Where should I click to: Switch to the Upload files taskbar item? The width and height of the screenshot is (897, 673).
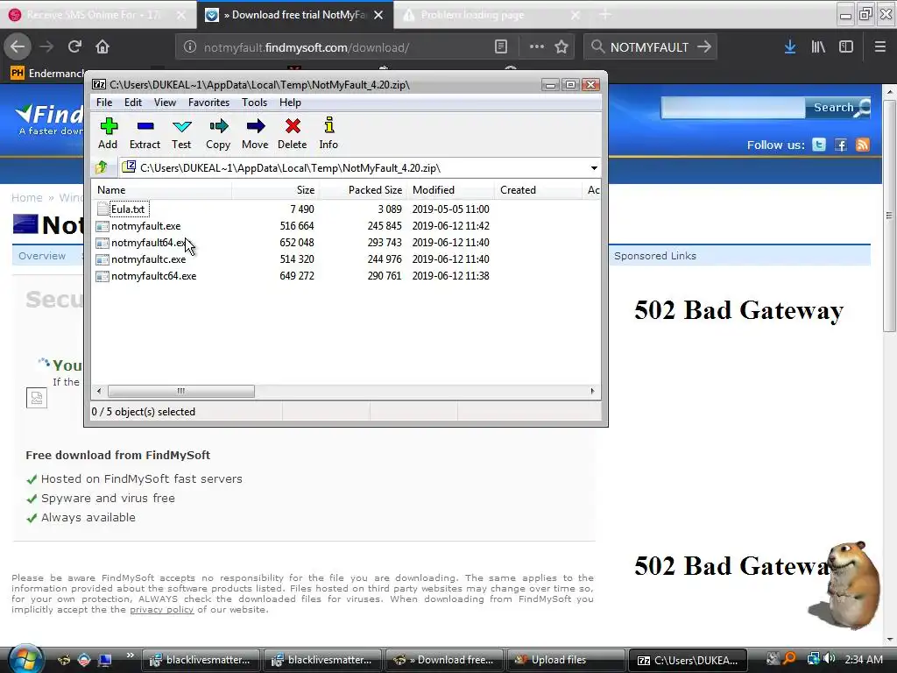click(565, 660)
